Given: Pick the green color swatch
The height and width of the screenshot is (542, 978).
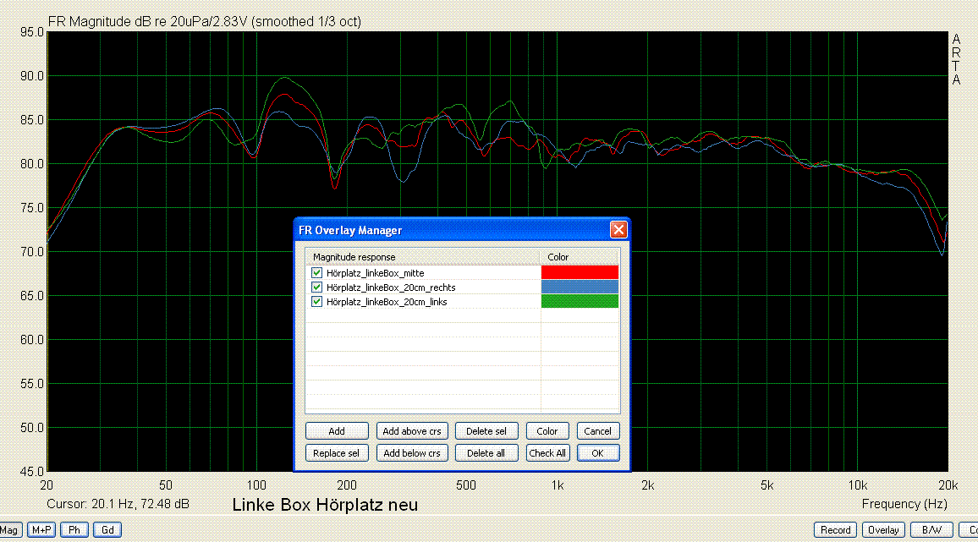Looking at the screenshot, I should [580, 302].
